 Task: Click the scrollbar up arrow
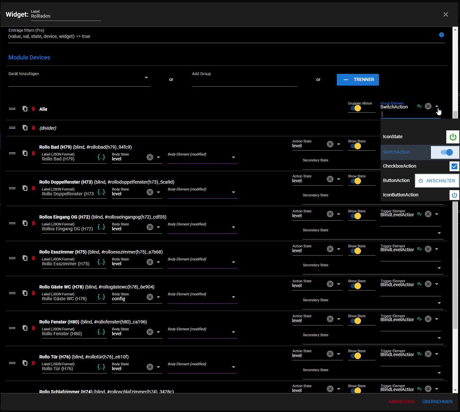(455, 29)
